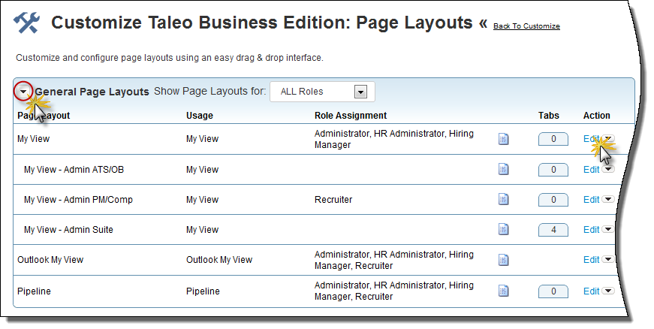The width and height of the screenshot is (654, 329).
Task: Click the Tabs count box in My View row
Action: pos(553,139)
